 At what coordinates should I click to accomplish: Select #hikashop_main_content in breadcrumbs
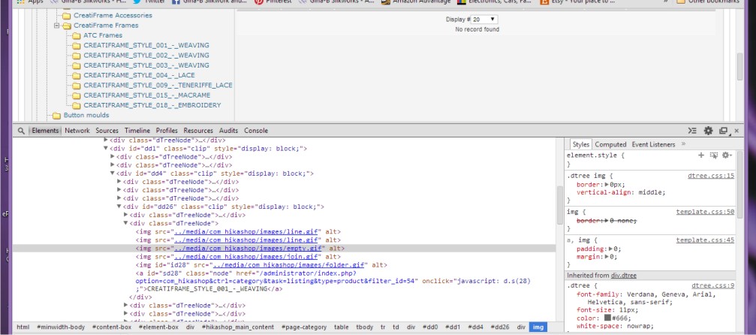(x=237, y=327)
